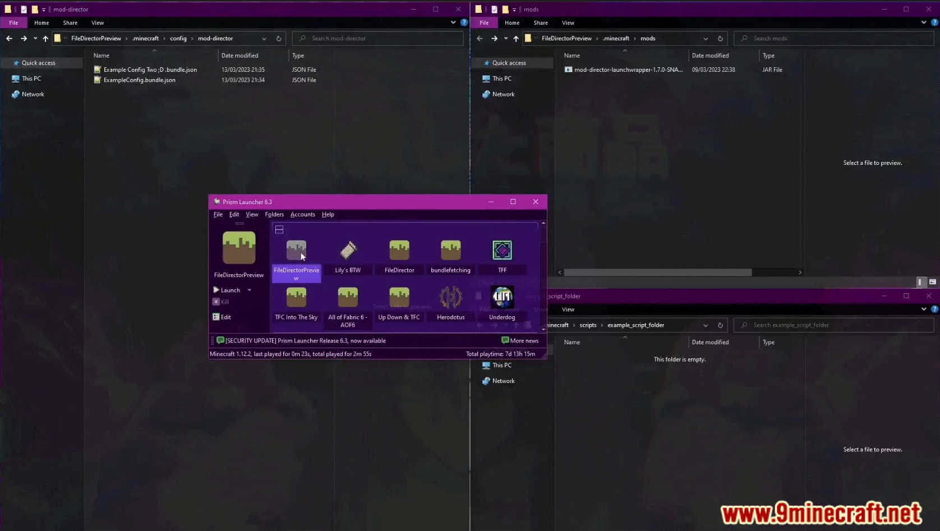Click the Search mods field
The height and width of the screenshot is (531, 940).
tap(834, 38)
